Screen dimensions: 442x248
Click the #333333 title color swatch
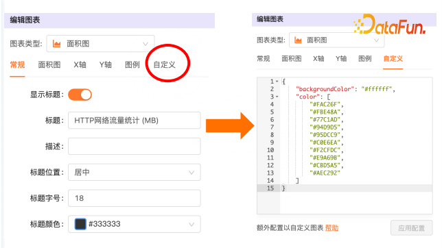(x=80, y=224)
